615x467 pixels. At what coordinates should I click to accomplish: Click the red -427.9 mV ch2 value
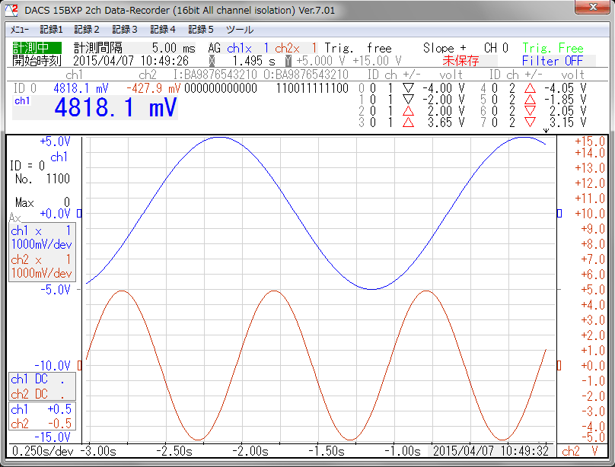[x=153, y=88]
